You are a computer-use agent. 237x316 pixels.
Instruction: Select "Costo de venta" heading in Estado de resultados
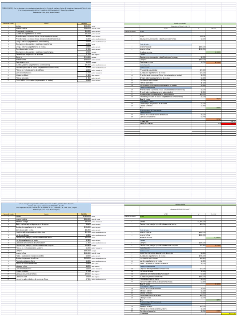(166, 44)
